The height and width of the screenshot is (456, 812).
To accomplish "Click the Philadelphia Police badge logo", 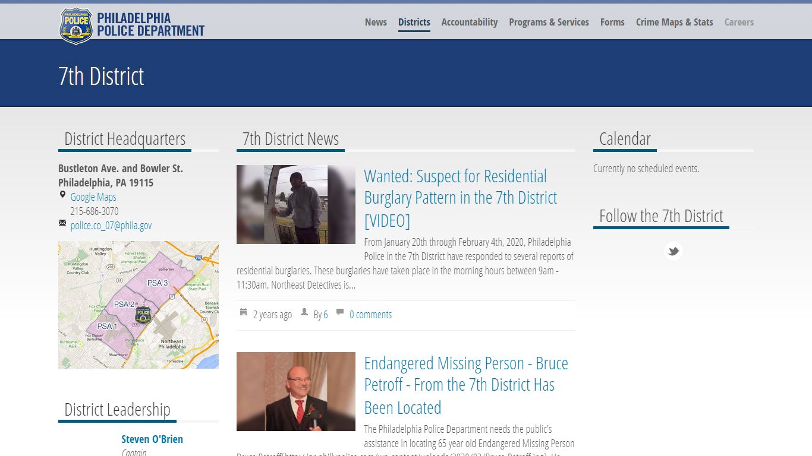I will [76, 26].
